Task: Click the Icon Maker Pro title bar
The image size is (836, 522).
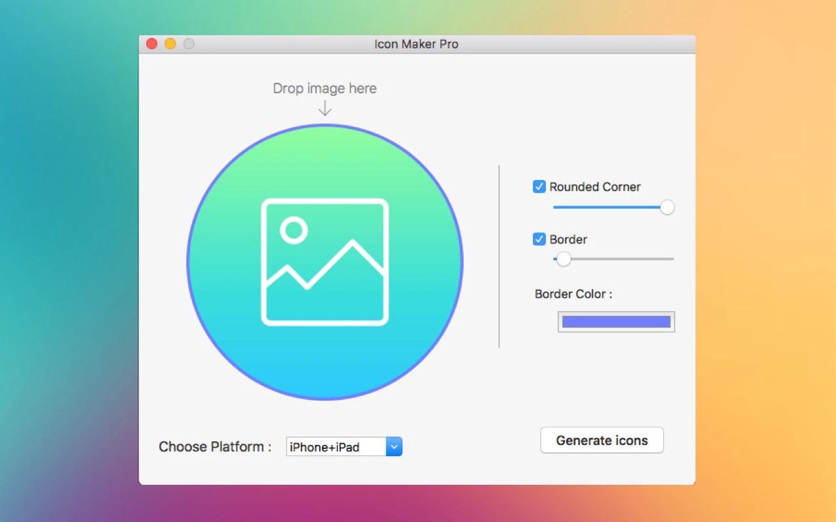Action: click(417, 44)
